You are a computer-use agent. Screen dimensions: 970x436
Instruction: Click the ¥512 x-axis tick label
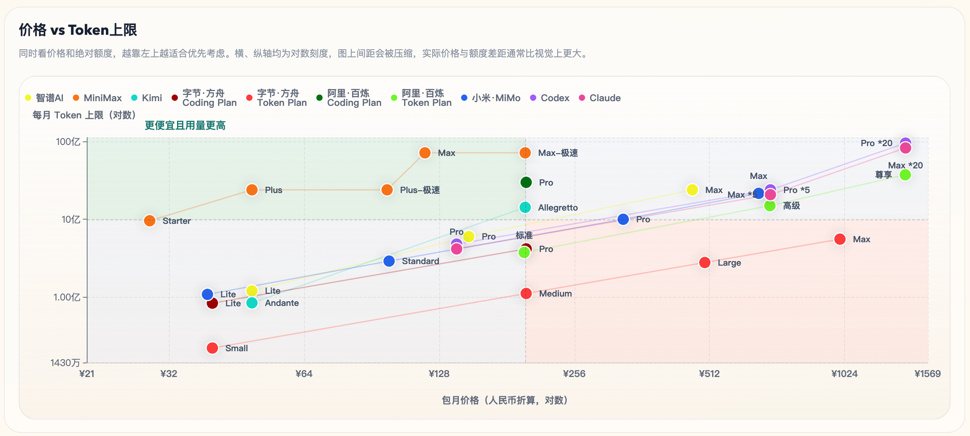tap(709, 374)
